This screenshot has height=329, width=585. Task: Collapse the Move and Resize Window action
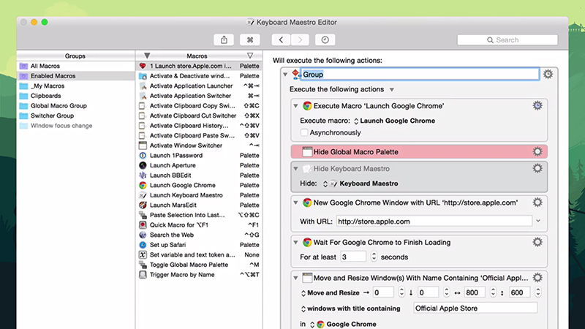(x=296, y=278)
